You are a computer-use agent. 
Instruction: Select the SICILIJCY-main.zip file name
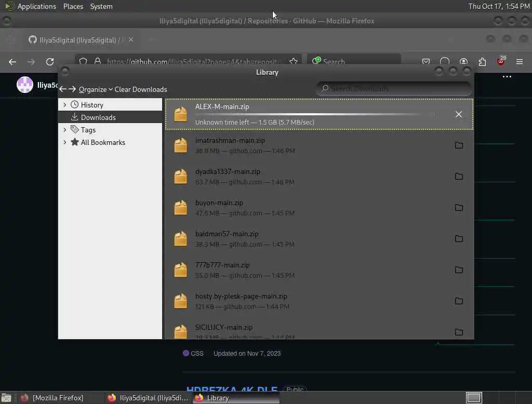click(223, 327)
